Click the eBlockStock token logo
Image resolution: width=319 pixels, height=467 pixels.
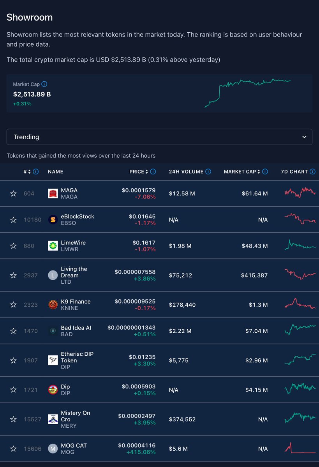pos(53,220)
